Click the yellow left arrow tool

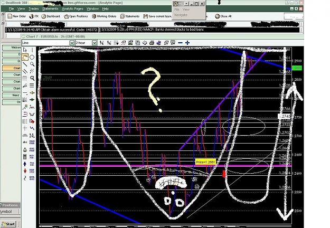point(32,92)
